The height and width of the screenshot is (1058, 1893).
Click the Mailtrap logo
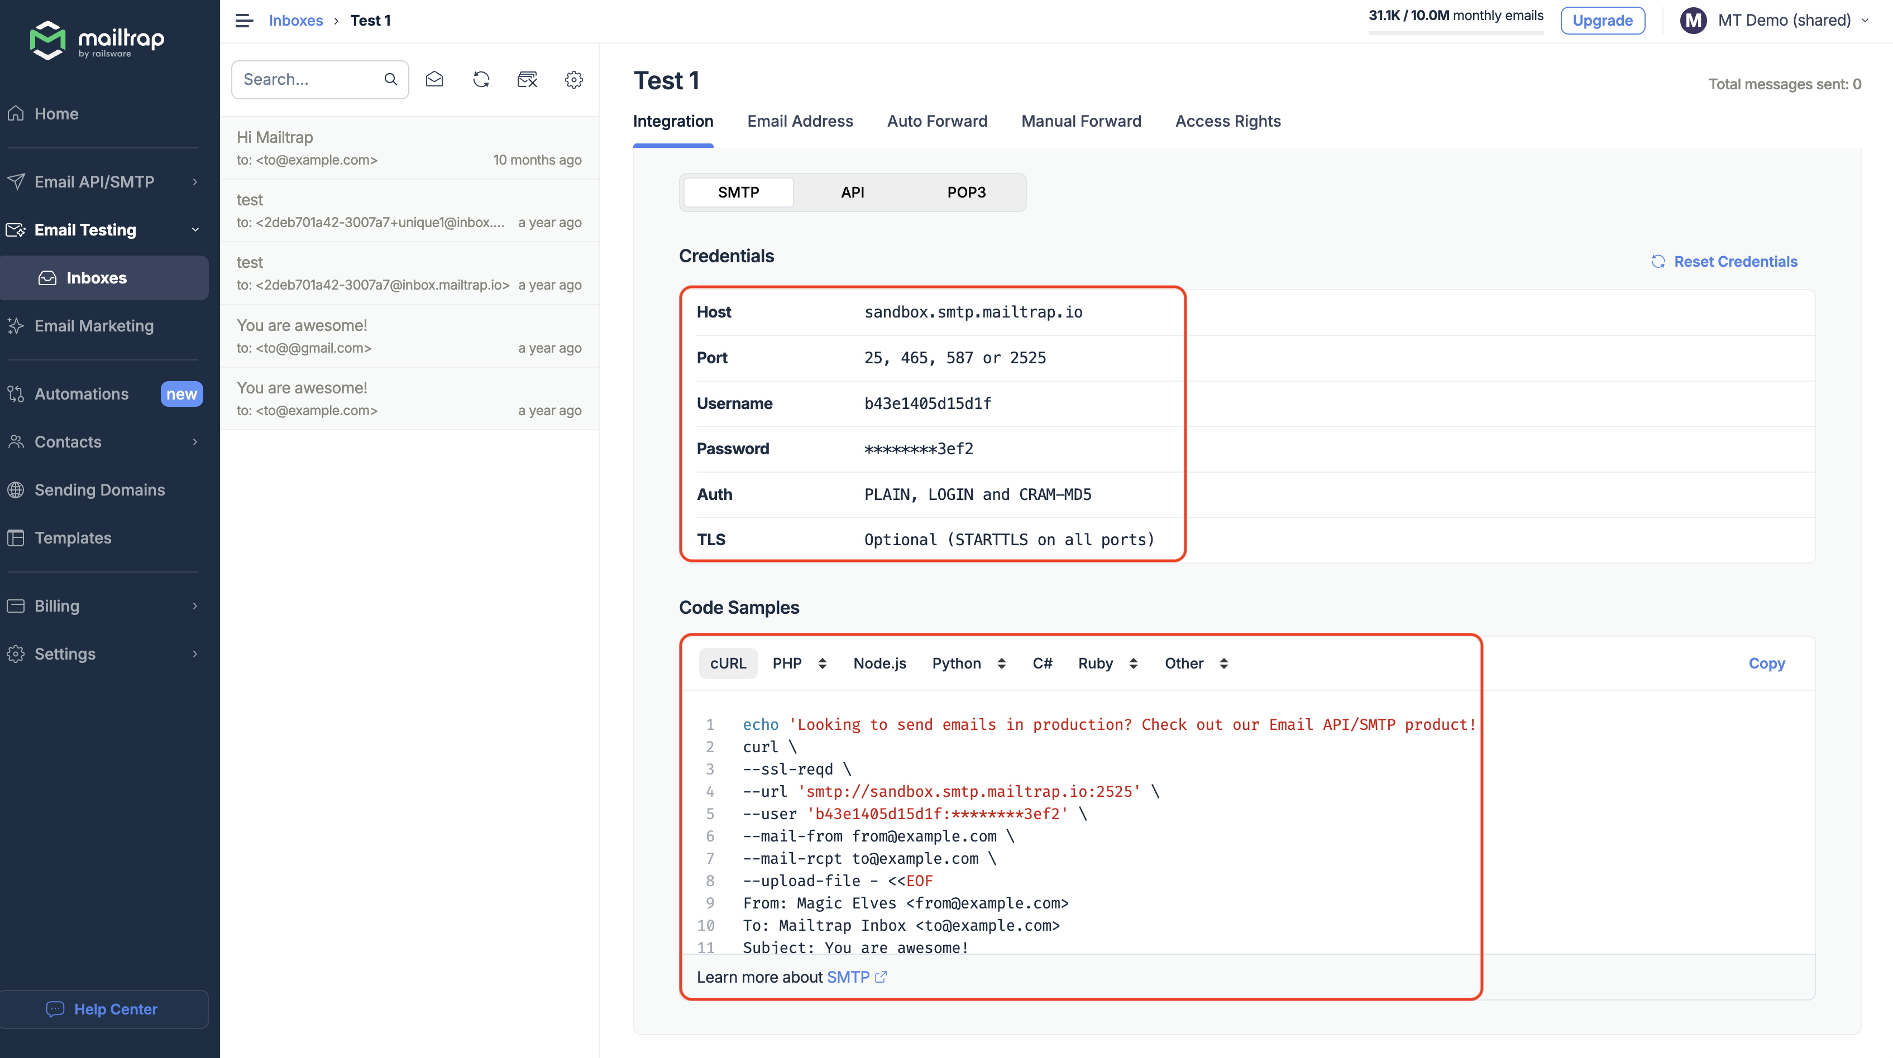pos(97,40)
